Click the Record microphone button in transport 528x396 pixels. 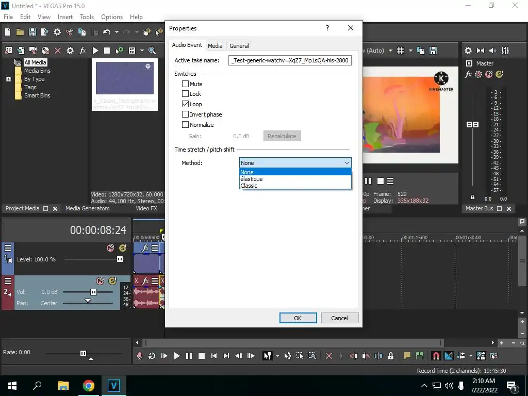[139, 356]
